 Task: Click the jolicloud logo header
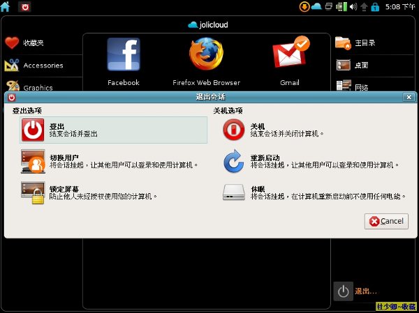208,25
